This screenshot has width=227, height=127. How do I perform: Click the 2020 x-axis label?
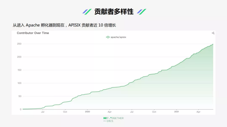[x=87, y=112]
